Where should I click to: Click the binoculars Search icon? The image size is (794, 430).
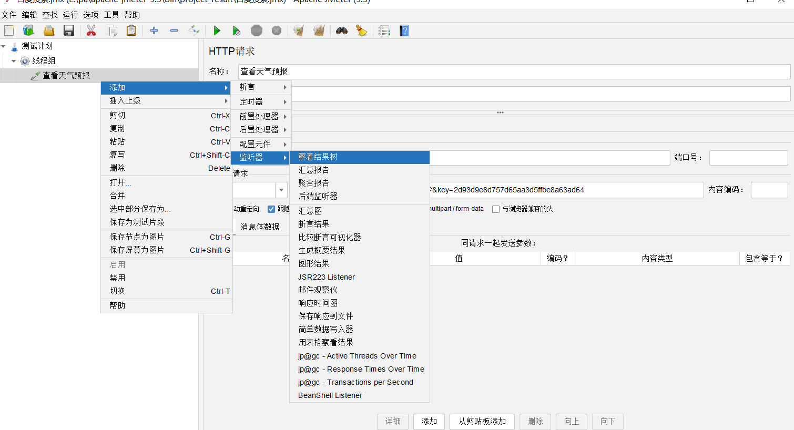tap(342, 31)
